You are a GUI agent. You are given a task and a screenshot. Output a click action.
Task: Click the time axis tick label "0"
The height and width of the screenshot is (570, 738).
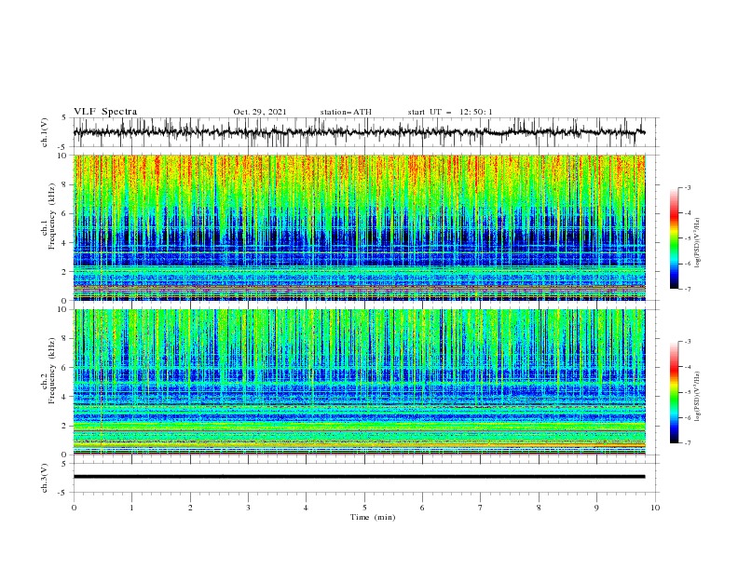(x=74, y=508)
